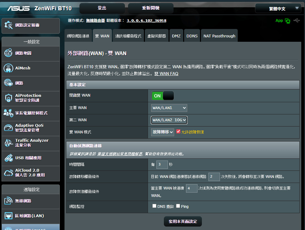Open the AiCloud 2.0 cloud icon
The image size is (305, 230).
8,173
